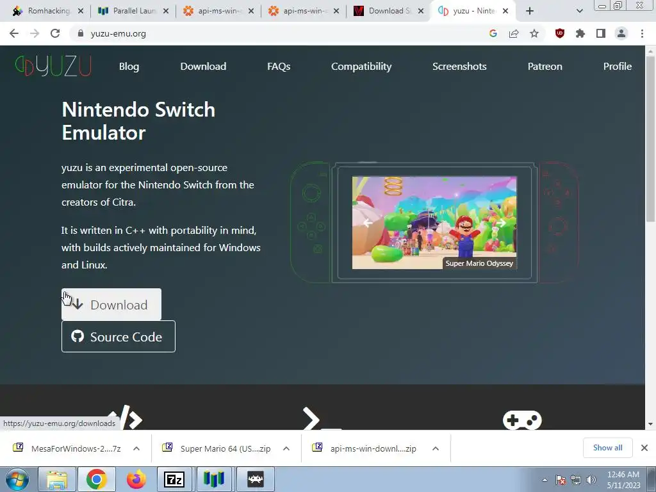Open RetroArch taskbar icon
The width and height of the screenshot is (656, 492).
pyautogui.click(x=256, y=479)
